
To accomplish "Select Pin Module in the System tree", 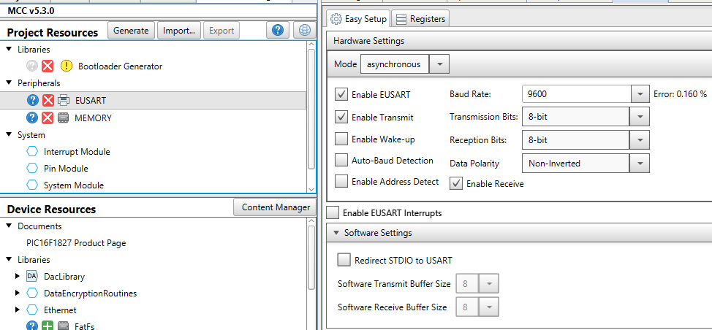I will pyautogui.click(x=66, y=169).
